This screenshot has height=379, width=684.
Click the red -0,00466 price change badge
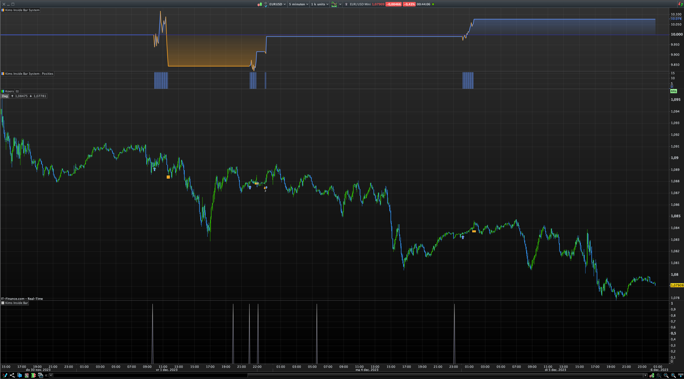(x=393, y=4)
